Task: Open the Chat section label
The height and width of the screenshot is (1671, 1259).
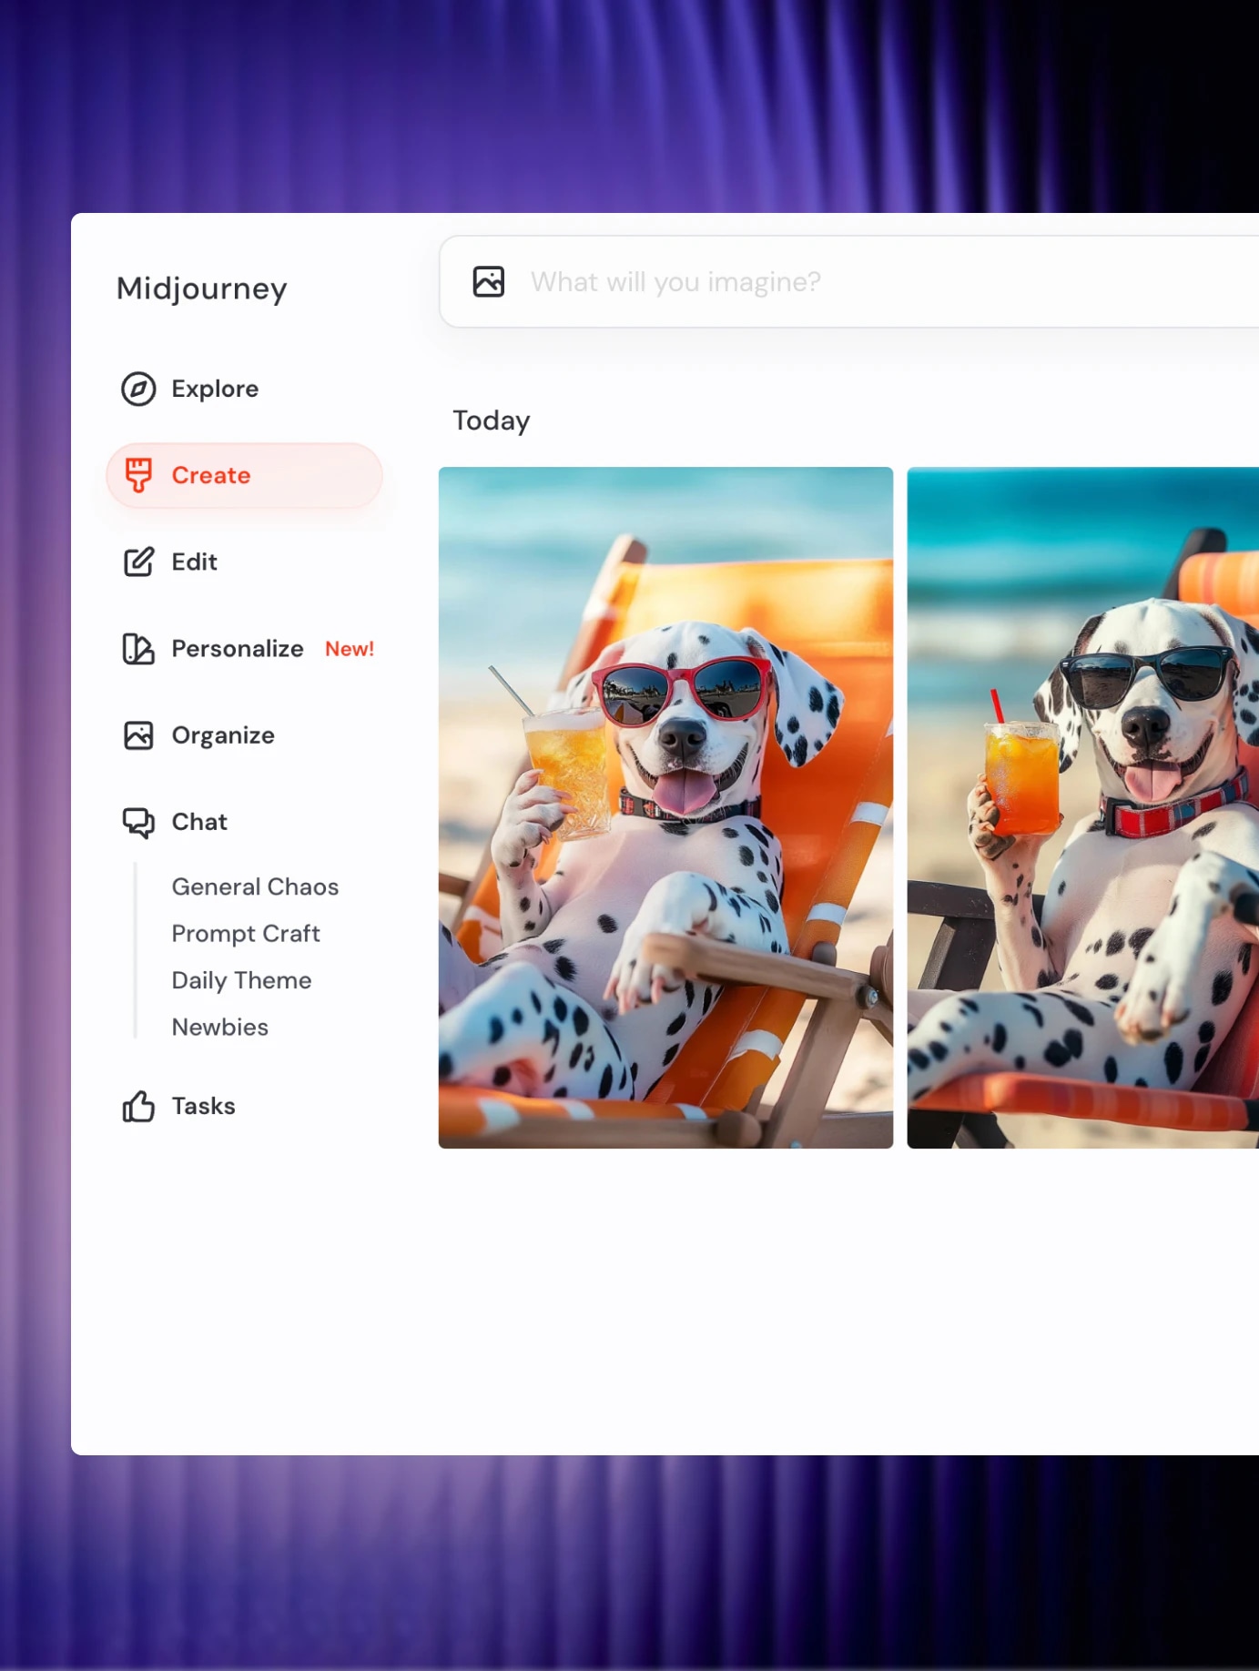Action: pos(199,822)
